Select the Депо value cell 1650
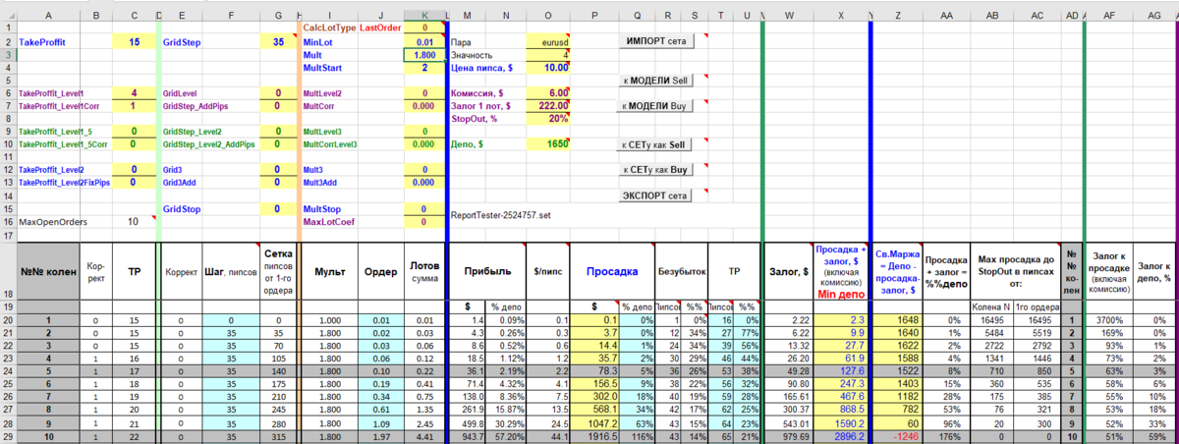Screen dimensions: 1179x444 click(548, 144)
